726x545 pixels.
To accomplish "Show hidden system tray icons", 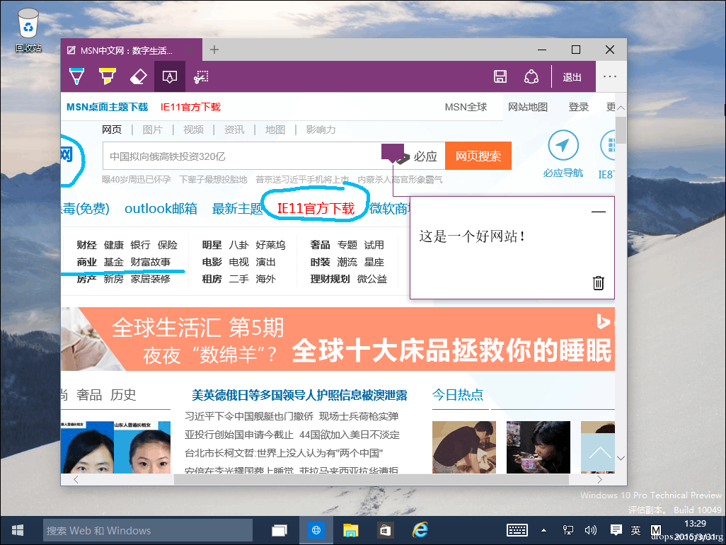I will pos(543,530).
